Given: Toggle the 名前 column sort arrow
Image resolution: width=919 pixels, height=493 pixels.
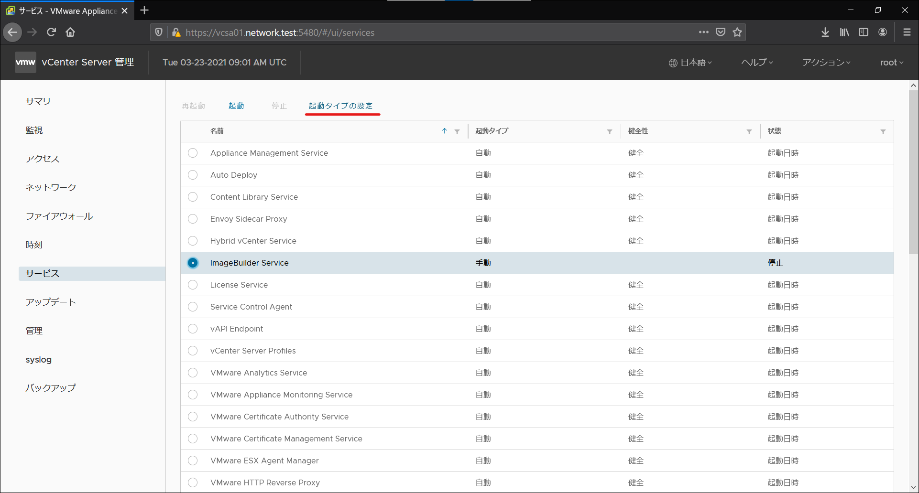Looking at the screenshot, I should point(445,131).
